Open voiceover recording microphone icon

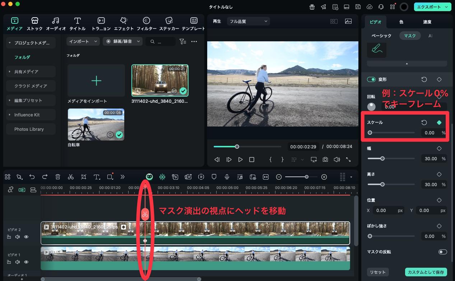point(227,177)
